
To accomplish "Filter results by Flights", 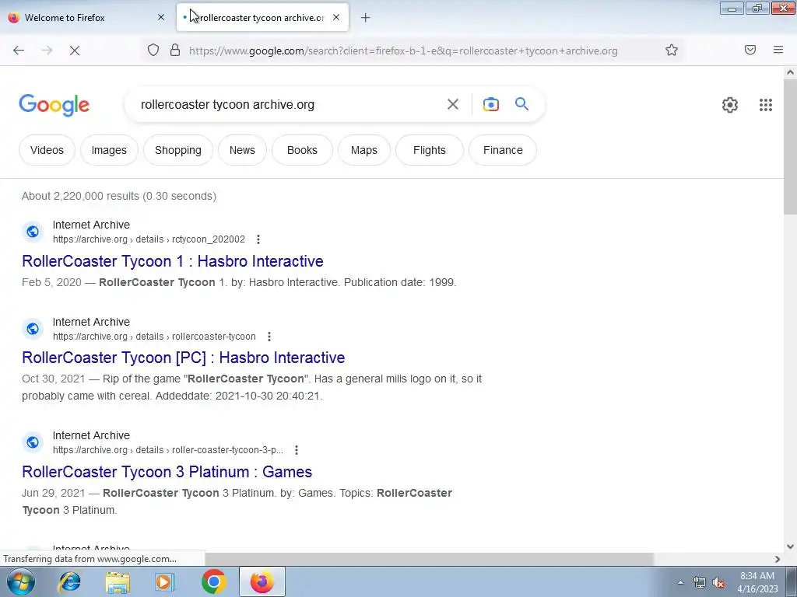I will pyautogui.click(x=430, y=150).
